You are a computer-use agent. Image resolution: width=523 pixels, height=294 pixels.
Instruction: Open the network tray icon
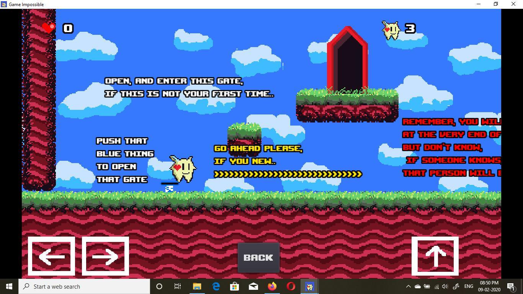tap(436, 286)
